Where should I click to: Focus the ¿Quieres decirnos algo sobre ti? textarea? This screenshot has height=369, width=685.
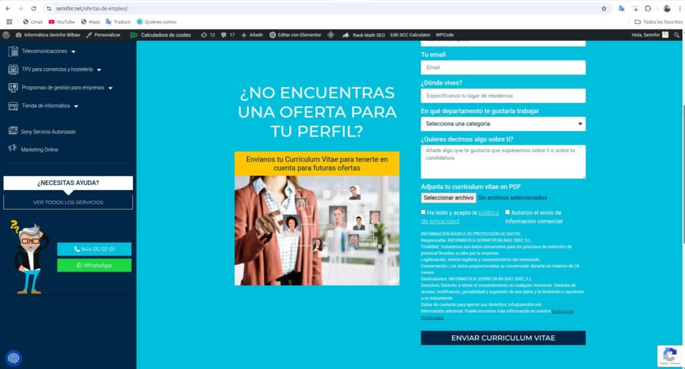[503, 161]
